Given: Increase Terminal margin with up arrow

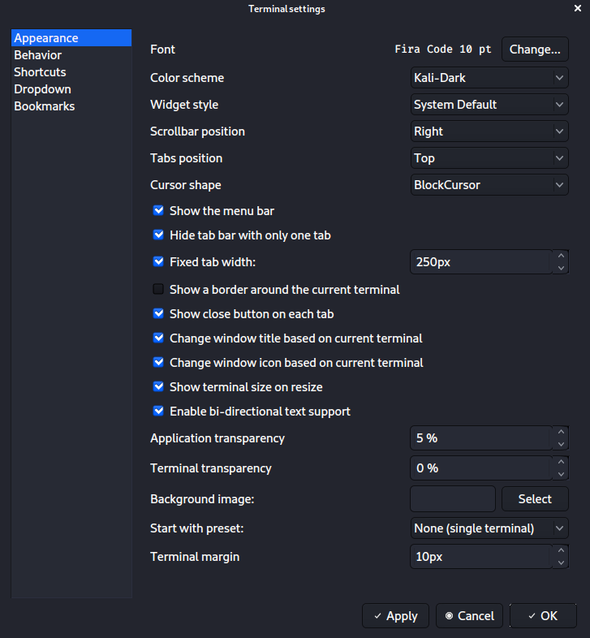Looking at the screenshot, I should [x=561, y=550].
